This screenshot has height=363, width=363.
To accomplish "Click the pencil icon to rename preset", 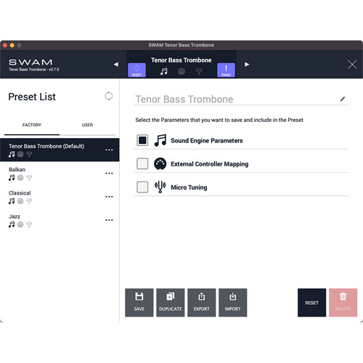I will [343, 99].
